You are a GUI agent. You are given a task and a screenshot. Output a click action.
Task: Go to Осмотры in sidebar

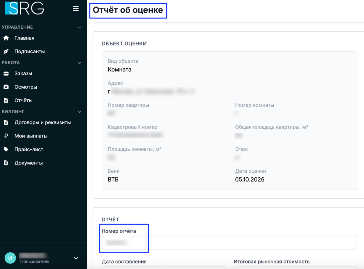coord(26,87)
